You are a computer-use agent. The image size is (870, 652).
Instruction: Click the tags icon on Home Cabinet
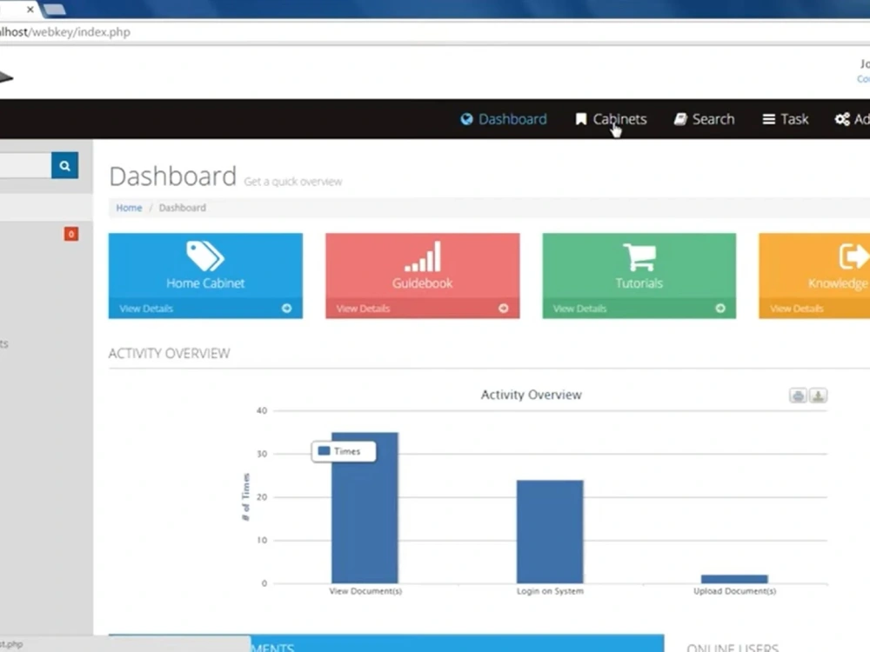tap(205, 256)
